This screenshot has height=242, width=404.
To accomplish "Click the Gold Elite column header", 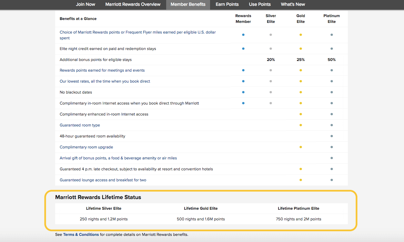I will pyautogui.click(x=301, y=19).
